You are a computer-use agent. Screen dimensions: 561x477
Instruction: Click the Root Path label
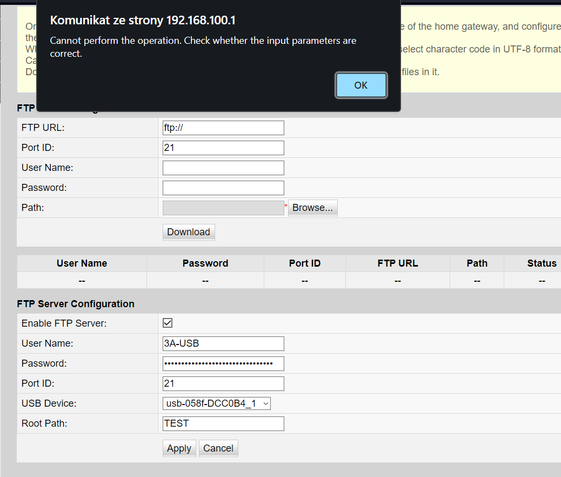point(44,423)
